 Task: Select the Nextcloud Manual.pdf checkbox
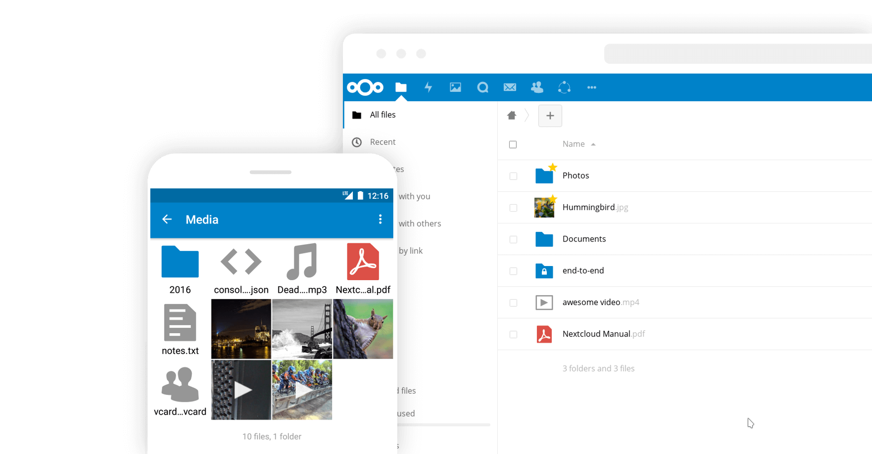tap(513, 335)
